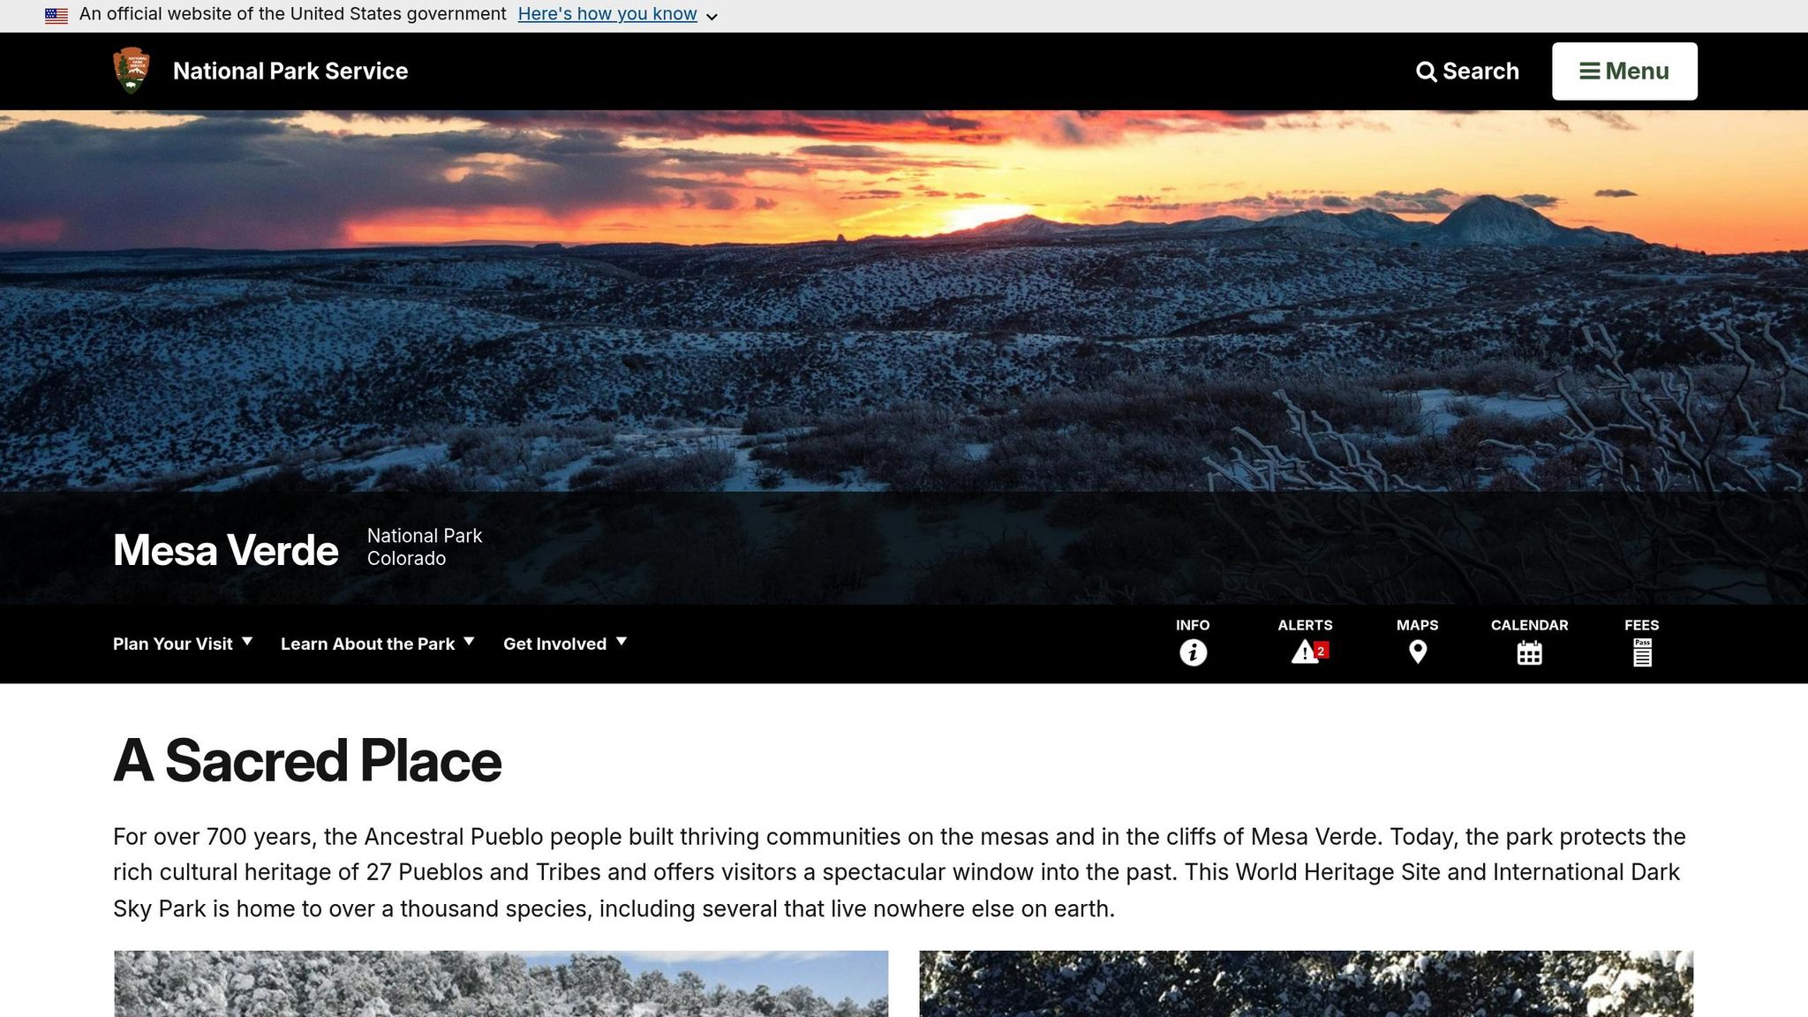Open the Info circle icon
1808x1017 pixels.
click(x=1193, y=652)
